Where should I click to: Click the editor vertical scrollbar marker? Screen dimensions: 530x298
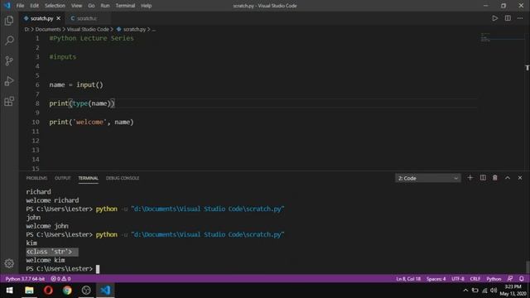pyautogui.click(x=528, y=68)
